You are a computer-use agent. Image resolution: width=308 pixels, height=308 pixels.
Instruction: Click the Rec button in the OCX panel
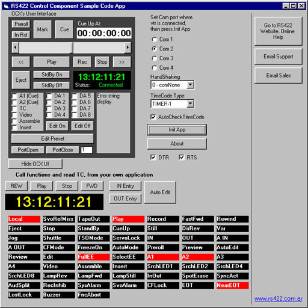pos(82,62)
